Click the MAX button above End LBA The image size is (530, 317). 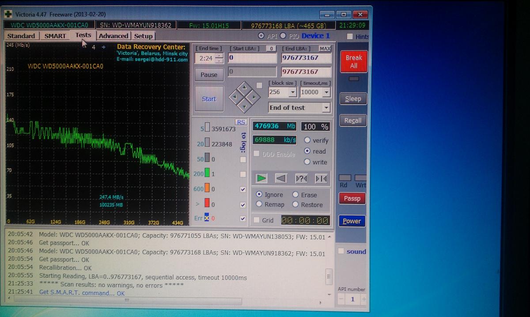[x=325, y=48]
